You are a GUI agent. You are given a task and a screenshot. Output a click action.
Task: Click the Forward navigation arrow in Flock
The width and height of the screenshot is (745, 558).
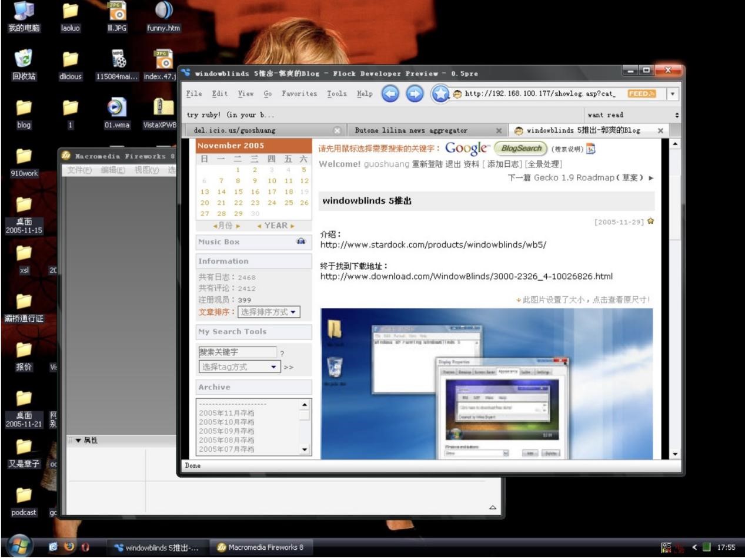click(415, 93)
